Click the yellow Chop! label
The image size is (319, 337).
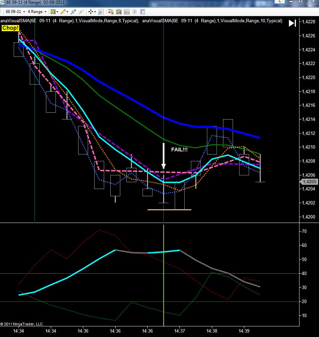10,28
